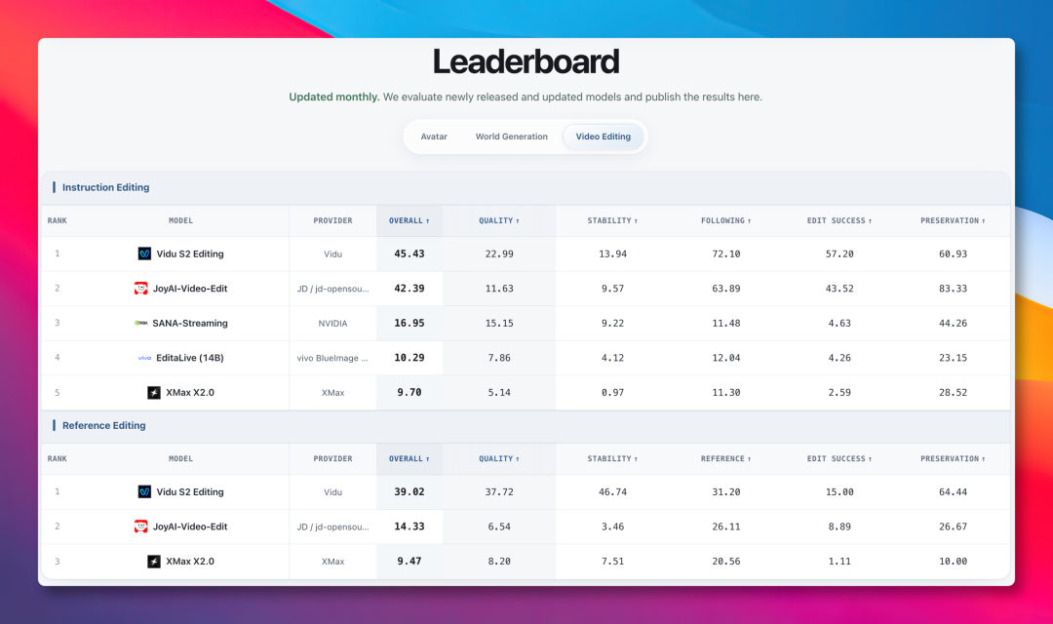
Task: Sort Instruction Editing by Stability
Action: coord(612,220)
